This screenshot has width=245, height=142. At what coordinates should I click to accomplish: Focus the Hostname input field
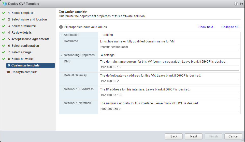click(x=169, y=48)
